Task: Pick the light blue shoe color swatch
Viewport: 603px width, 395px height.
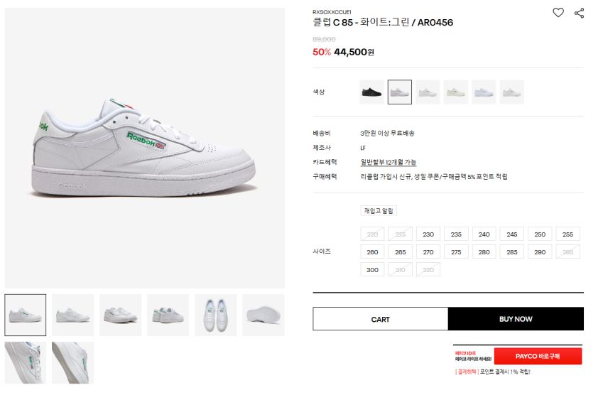Action: pyautogui.click(x=484, y=92)
